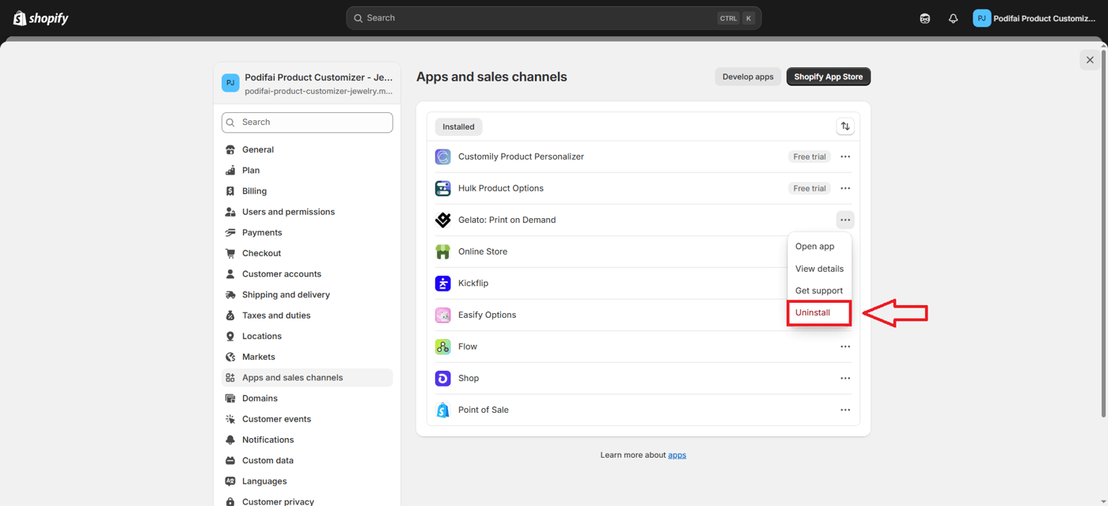
Task: Click the Shipping truck icon
Action: click(230, 294)
